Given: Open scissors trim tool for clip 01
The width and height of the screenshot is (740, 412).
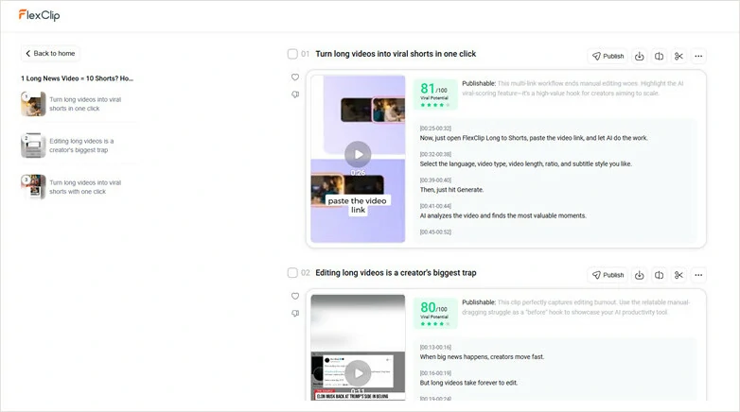Looking at the screenshot, I should tap(678, 56).
